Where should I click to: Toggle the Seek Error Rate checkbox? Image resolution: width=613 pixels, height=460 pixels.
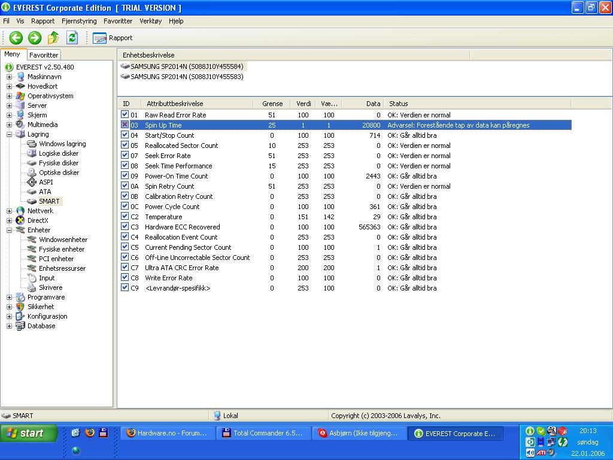[125, 155]
